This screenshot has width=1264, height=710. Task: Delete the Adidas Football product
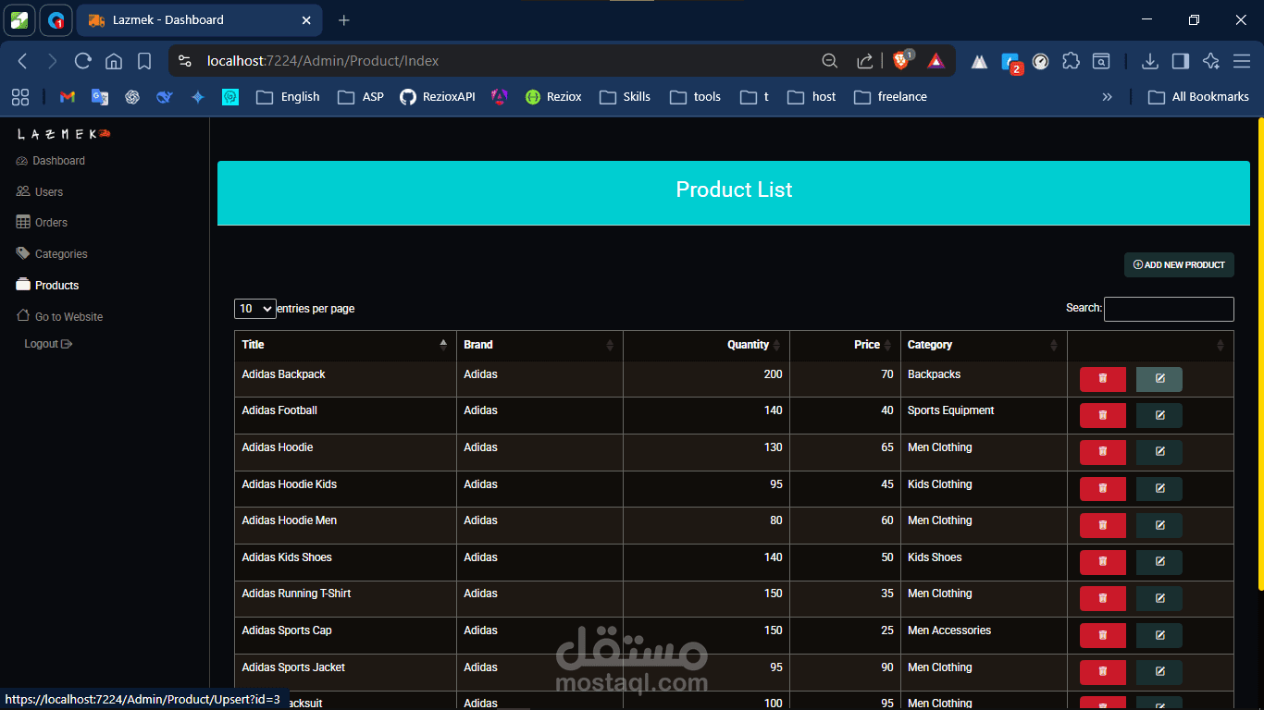tap(1103, 416)
